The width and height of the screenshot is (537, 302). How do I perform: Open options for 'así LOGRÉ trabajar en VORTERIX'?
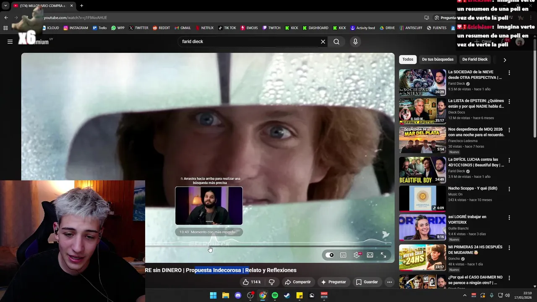(509, 218)
